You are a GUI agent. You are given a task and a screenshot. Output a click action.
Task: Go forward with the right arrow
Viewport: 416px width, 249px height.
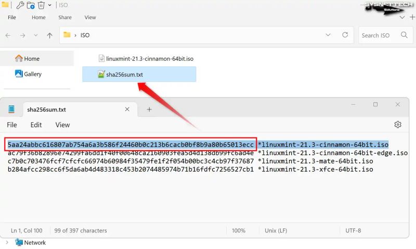coord(22,35)
